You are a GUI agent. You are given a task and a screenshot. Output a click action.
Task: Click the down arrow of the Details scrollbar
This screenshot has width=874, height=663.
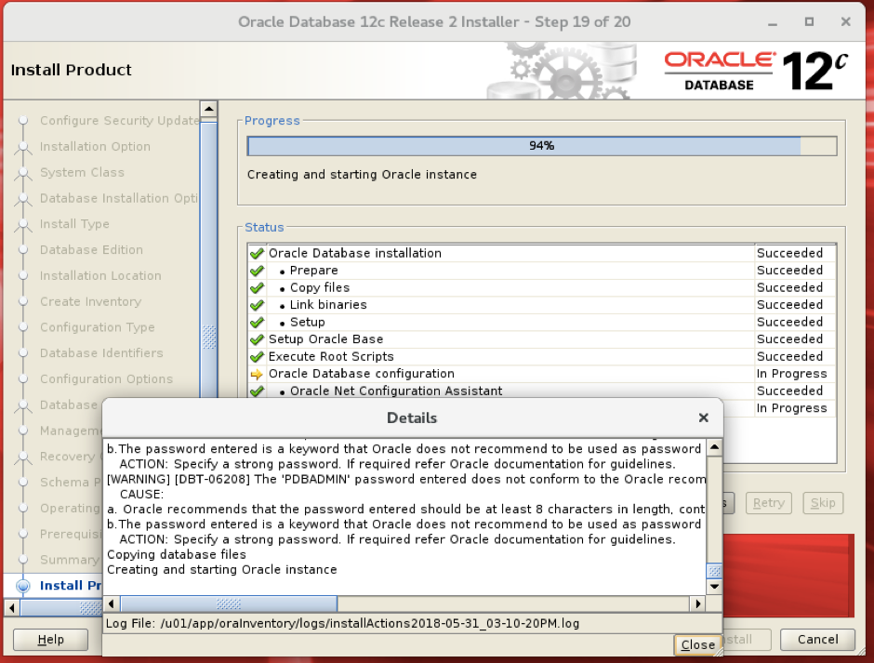point(714,586)
